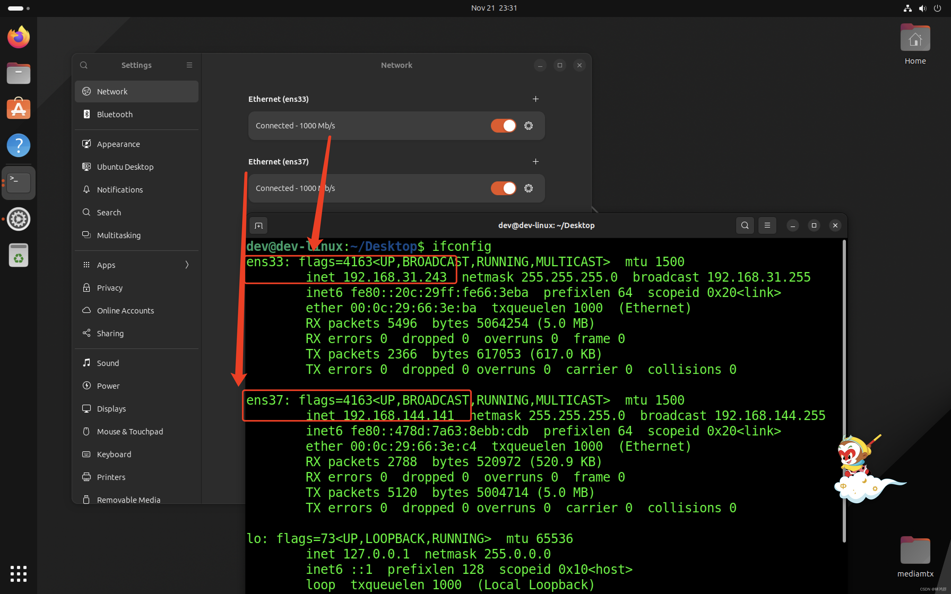Toggle off the Ethernet ens37 connection
The width and height of the screenshot is (951, 594).
coord(503,188)
